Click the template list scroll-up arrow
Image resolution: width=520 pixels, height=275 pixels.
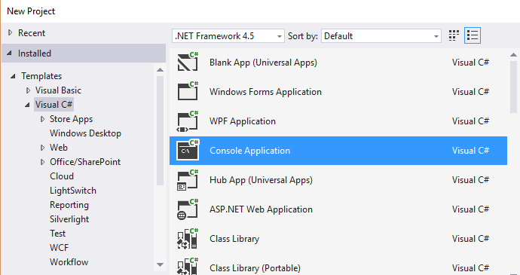tap(513, 55)
